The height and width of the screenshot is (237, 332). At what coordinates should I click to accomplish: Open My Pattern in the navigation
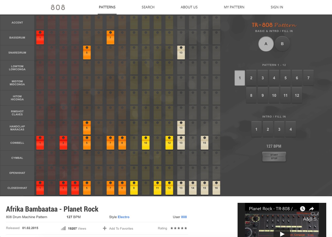tap(234, 7)
